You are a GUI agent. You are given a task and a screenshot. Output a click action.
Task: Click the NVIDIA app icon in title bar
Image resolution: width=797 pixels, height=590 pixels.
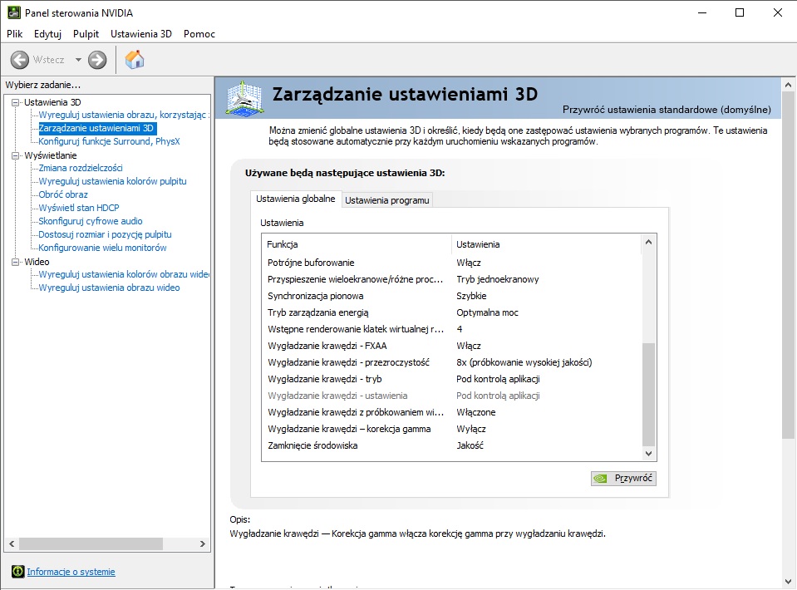tap(14, 12)
